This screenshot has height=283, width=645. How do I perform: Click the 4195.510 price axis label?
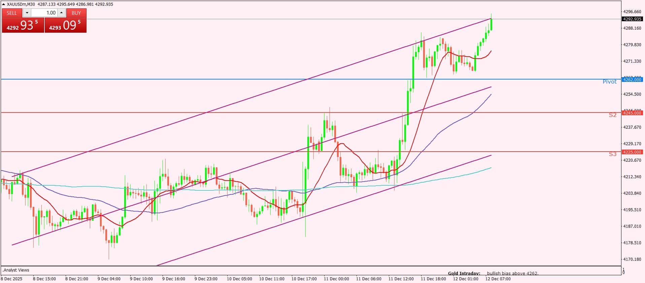click(x=633, y=210)
